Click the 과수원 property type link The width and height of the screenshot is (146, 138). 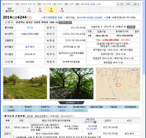(x=30, y=28)
